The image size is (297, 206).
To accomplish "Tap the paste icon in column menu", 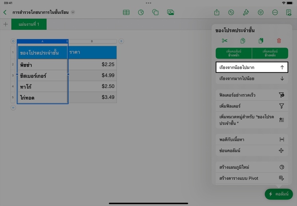I will pyautogui.click(x=261, y=41).
